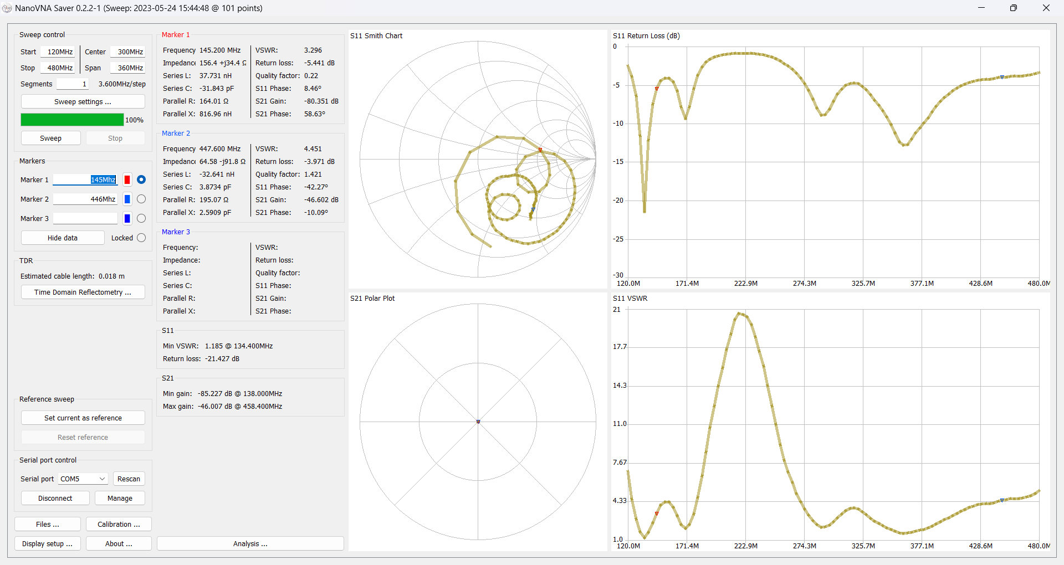Screen dimensions: 1064x565
Task: Click the Marker 3 blue color swatch
Action: [x=127, y=218]
